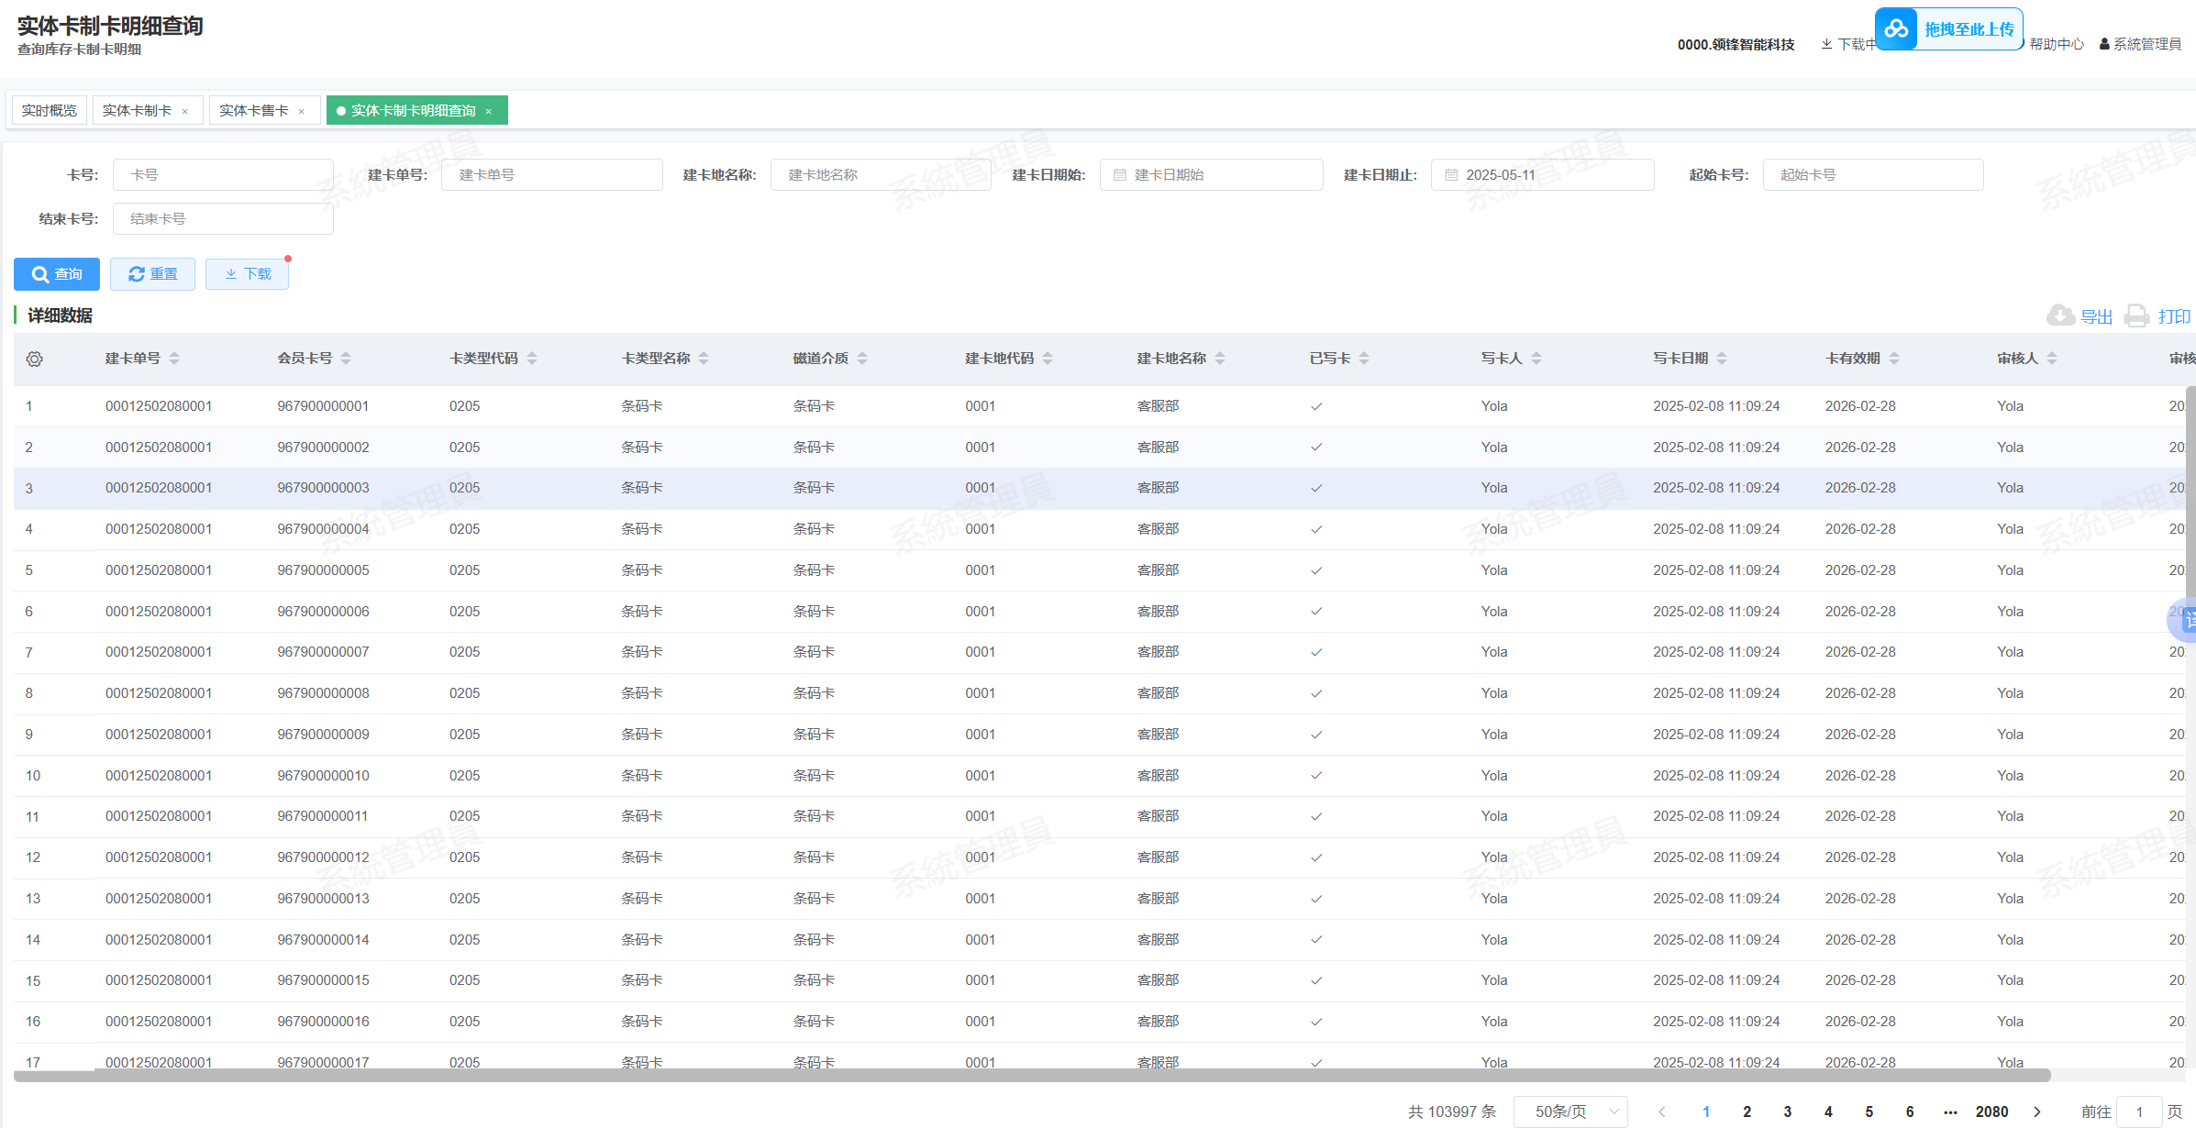Click the cloud export icon
Screen dimensions: 2196x1128
[2060, 315]
